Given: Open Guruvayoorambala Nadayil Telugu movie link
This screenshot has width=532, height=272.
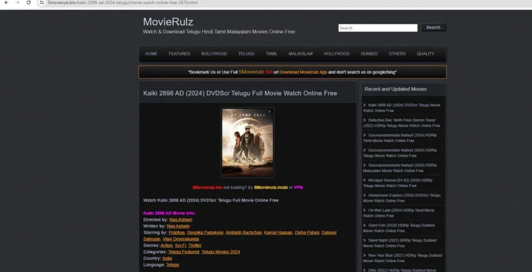Looking at the screenshot, I should 400,153.
